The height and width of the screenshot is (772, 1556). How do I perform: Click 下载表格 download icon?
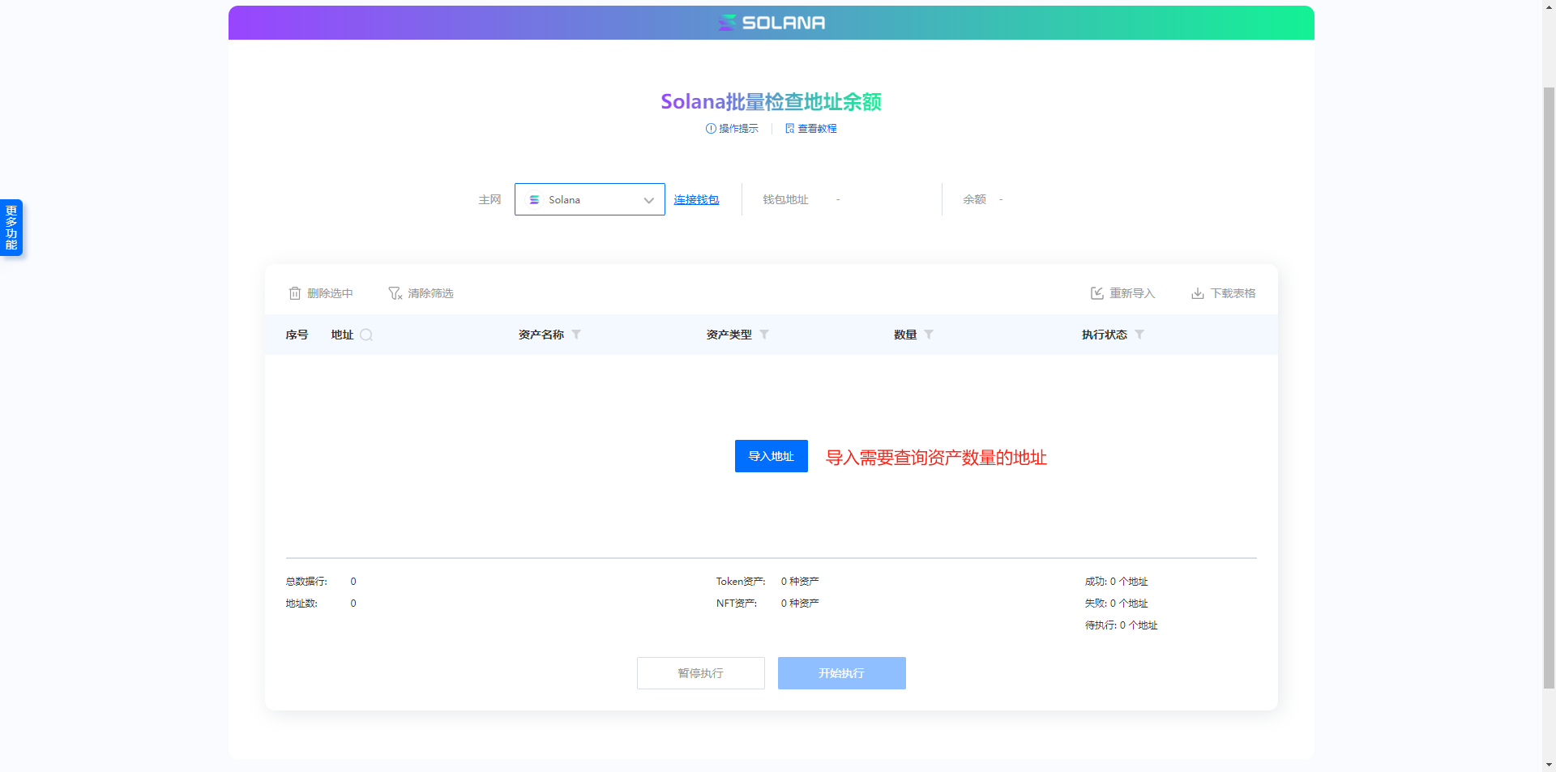tap(1198, 293)
